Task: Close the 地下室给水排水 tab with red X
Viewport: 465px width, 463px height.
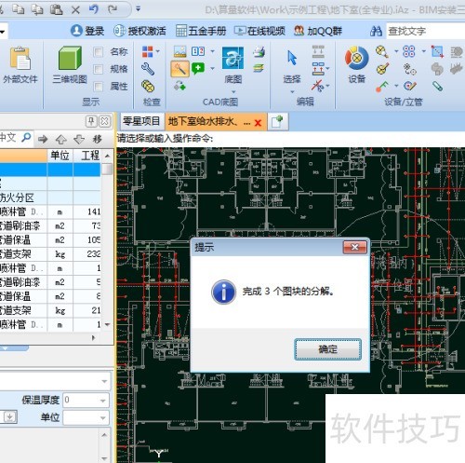Action: pyautogui.click(x=258, y=123)
